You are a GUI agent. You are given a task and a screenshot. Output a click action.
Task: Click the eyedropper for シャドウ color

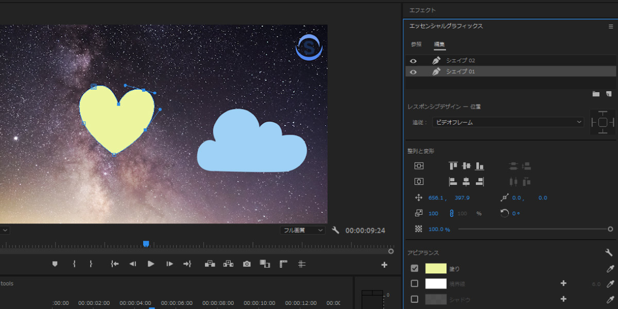(x=610, y=299)
